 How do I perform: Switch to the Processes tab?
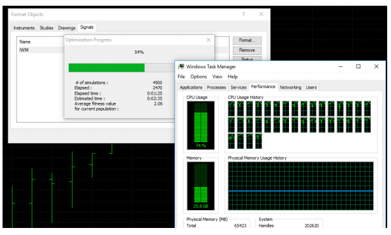point(216,87)
